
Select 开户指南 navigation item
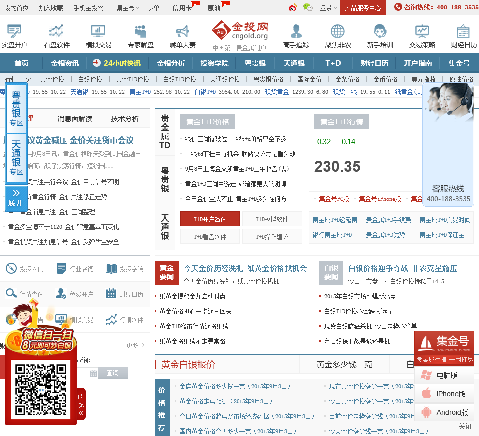pos(418,63)
